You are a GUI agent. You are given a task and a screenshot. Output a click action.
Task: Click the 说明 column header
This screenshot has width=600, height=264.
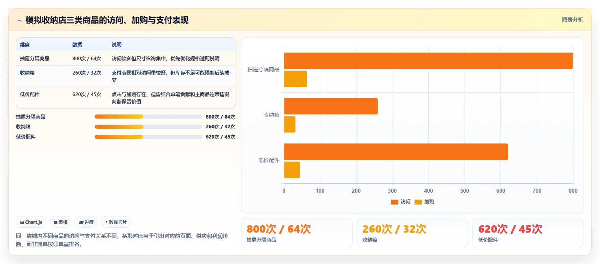117,45
